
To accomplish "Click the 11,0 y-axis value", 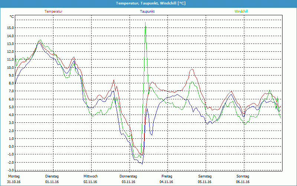I will (x=10, y=60).
